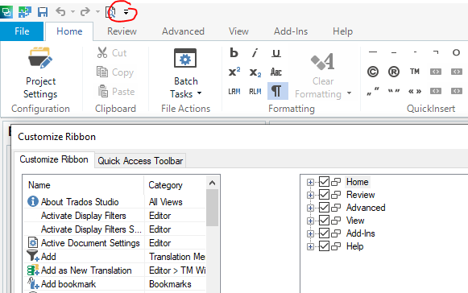
Task: Uncheck the Advanced tab checkbox
Action: [x=324, y=208]
